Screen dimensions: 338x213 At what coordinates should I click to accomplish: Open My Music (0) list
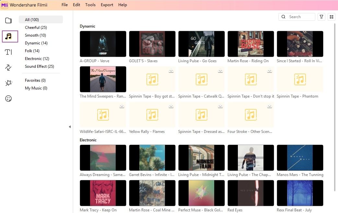tap(36, 88)
